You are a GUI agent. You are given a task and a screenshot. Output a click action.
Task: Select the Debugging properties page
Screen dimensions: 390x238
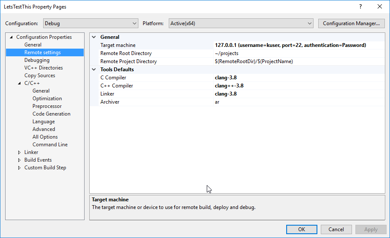point(37,60)
